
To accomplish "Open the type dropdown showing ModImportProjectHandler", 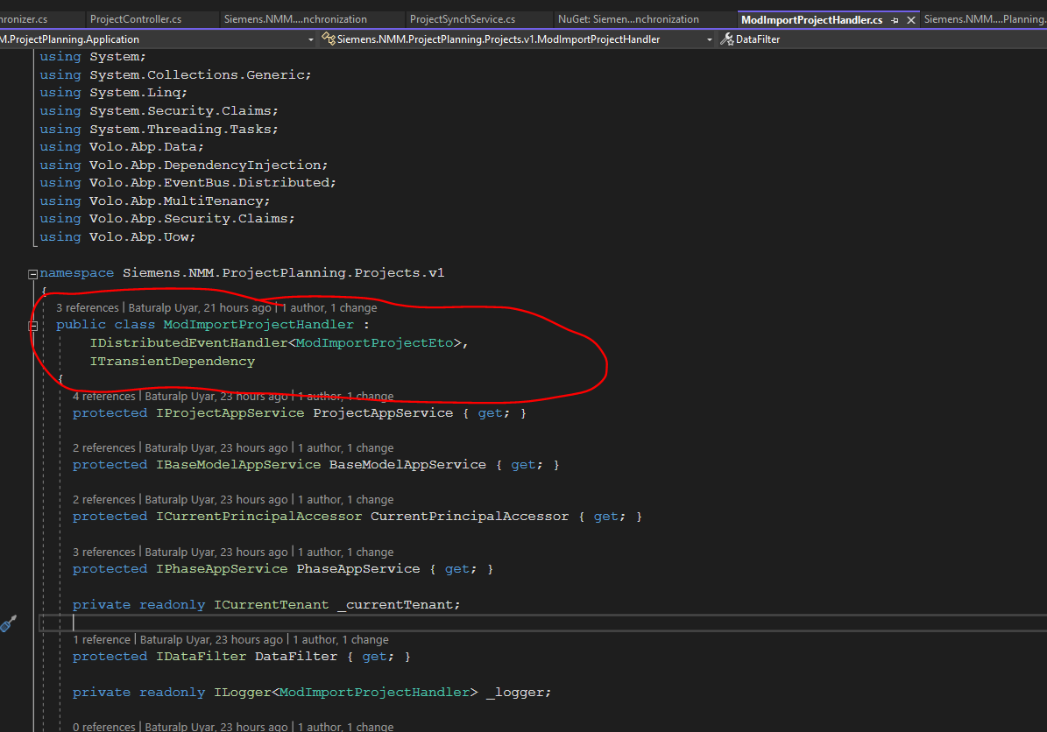I will pos(710,39).
